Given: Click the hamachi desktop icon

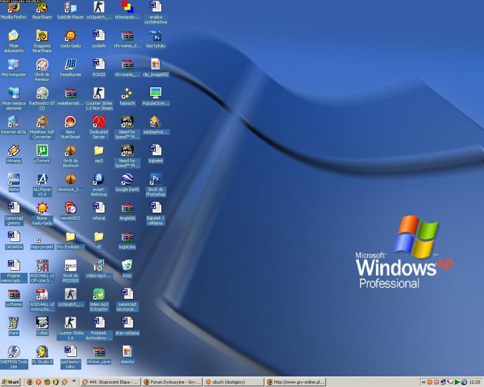Looking at the screenshot, I should coord(127,96).
